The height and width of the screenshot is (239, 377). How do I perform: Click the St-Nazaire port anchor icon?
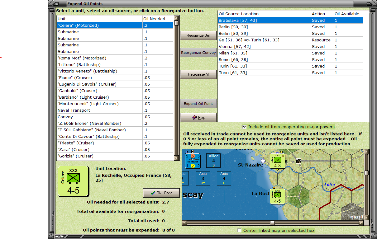263,161
